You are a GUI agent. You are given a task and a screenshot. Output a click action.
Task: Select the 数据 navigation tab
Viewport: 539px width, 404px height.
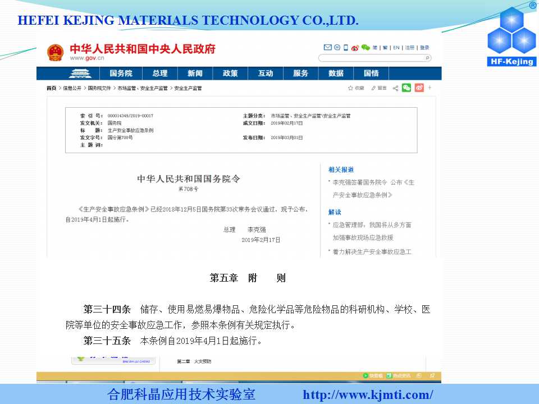(x=336, y=73)
